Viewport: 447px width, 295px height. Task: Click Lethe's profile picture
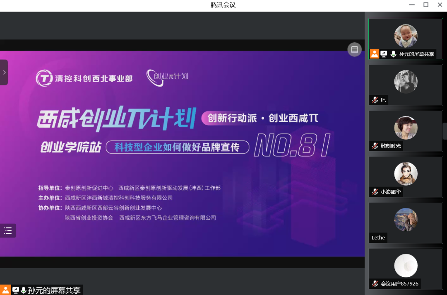[406, 220]
